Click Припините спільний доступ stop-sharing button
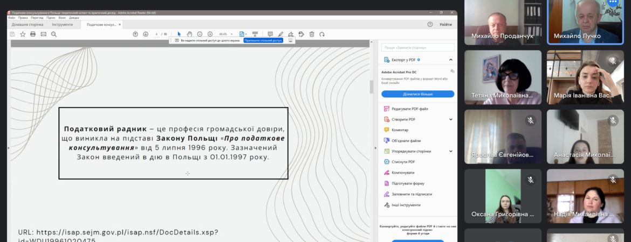This screenshot has height=242, width=631. click(x=263, y=40)
